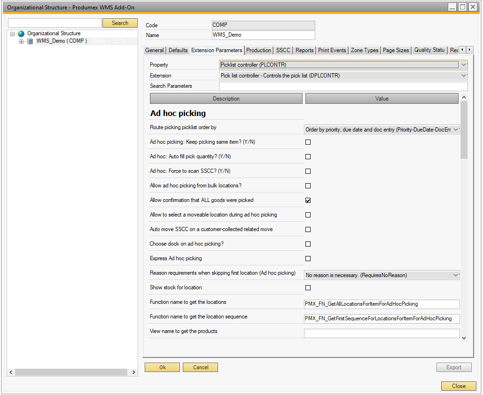Confirm settings with the Ok button

pos(162,367)
